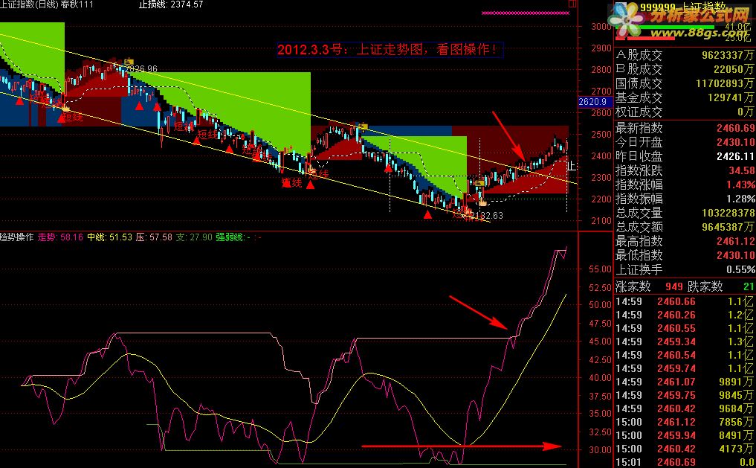This screenshot has width=756, height=468.
Task: Click the 上证换手 value 0.55%
Action: click(x=740, y=269)
